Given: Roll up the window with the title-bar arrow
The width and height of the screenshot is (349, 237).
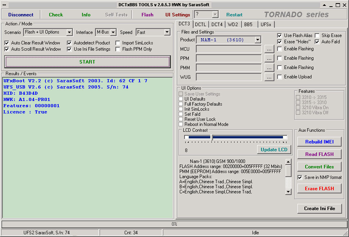Looking at the screenshot, I should click(x=324, y=5).
